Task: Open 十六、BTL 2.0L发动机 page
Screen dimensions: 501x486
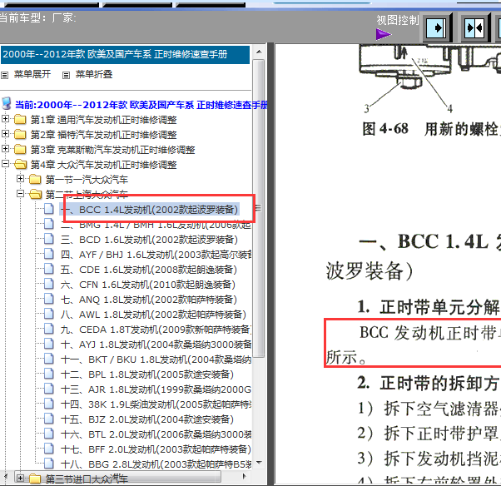Action: tap(156, 434)
